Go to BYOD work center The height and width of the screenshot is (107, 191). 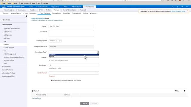[x=40, y=10]
